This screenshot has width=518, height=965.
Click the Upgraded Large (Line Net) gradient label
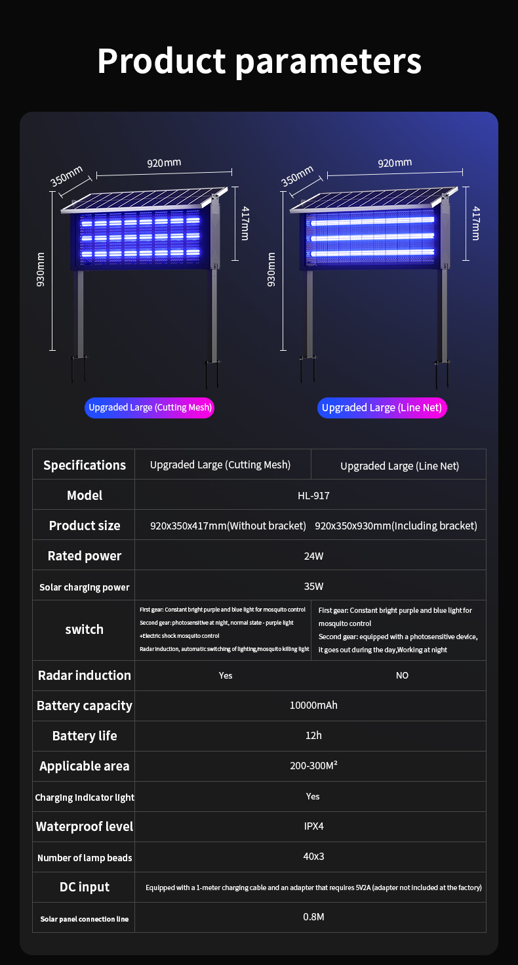(x=382, y=407)
